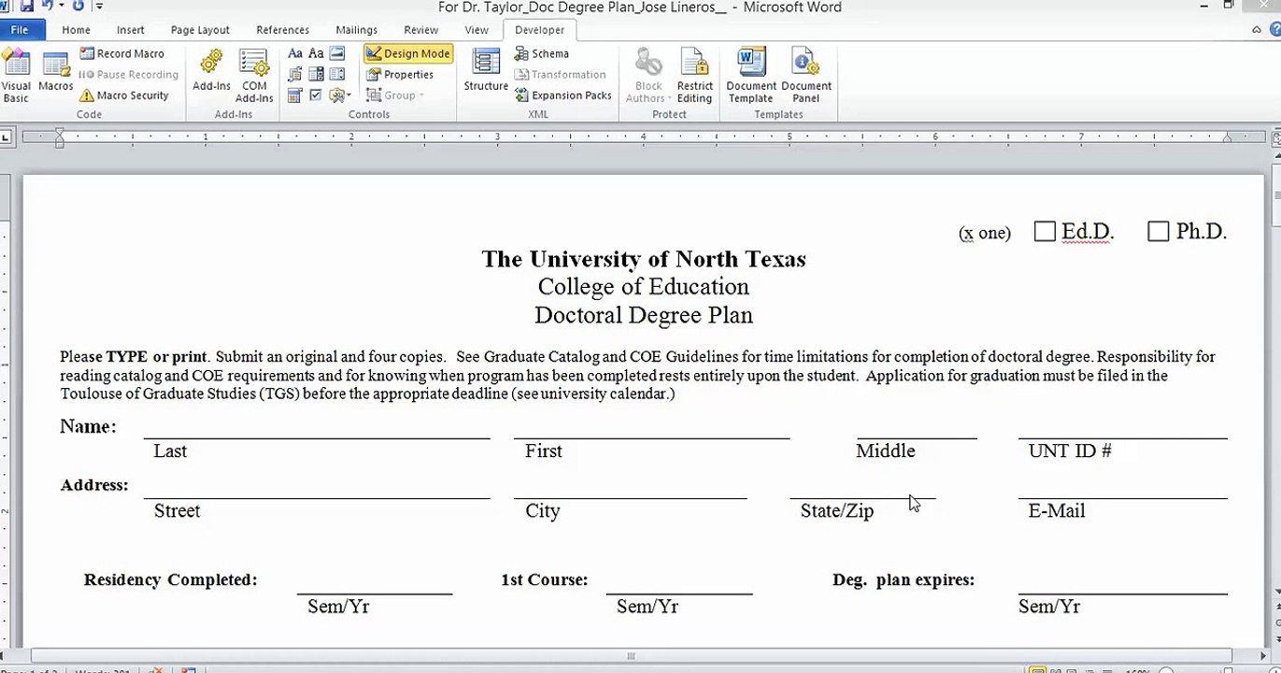Open control Properties
Image resolution: width=1281 pixels, height=673 pixels.
(400, 75)
